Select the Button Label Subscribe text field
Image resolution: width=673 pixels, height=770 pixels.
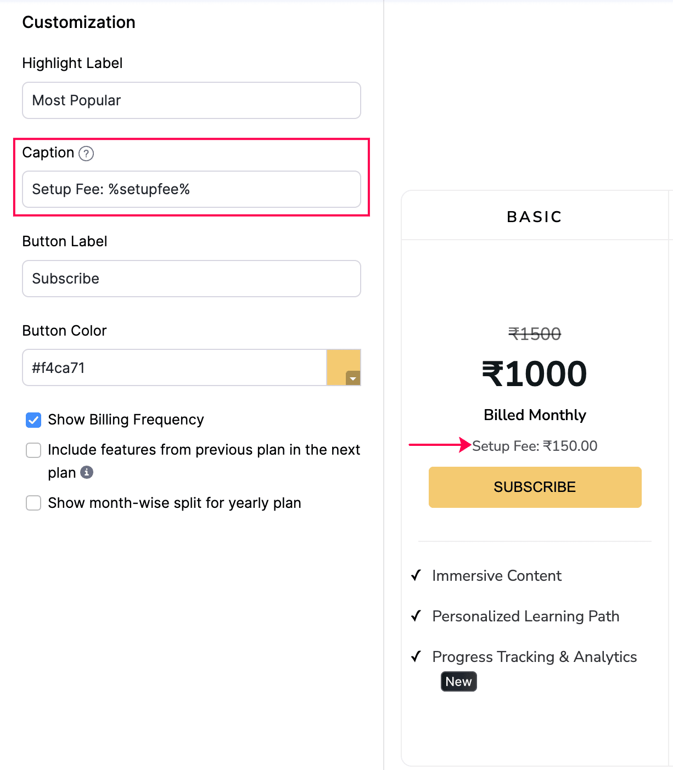[x=191, y=279]
